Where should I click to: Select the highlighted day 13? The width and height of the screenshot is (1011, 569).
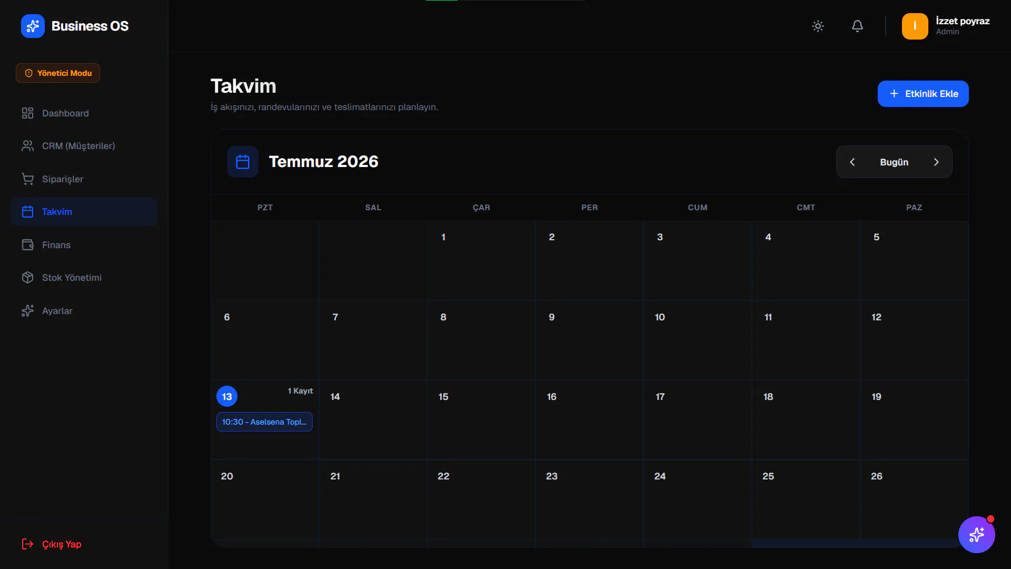(227, 397)
